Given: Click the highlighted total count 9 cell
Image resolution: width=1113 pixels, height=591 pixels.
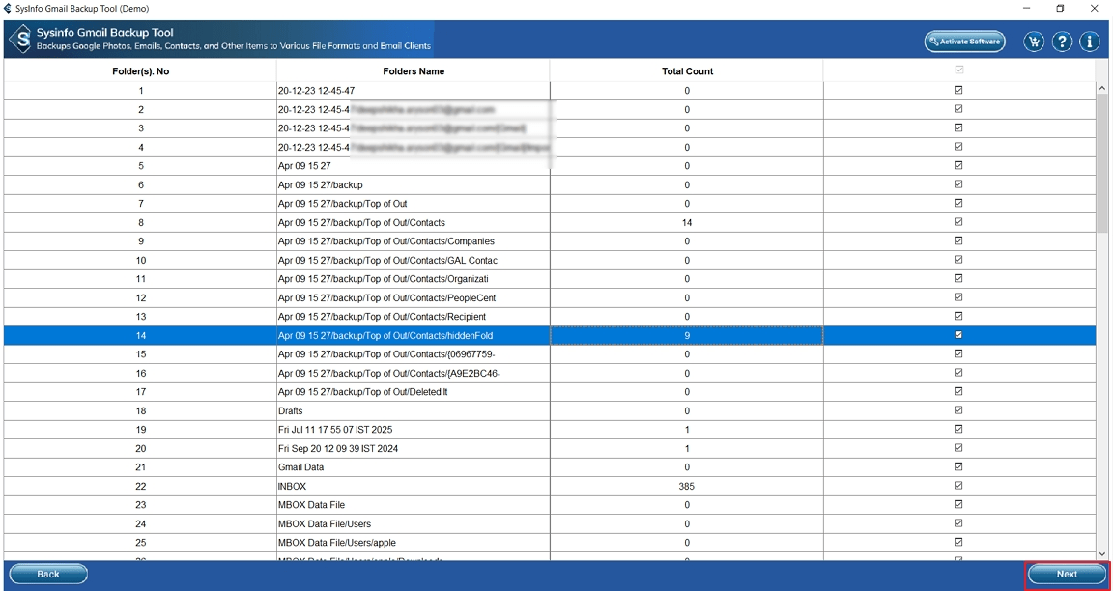Looking at the screenshot, I should [686, 335].
